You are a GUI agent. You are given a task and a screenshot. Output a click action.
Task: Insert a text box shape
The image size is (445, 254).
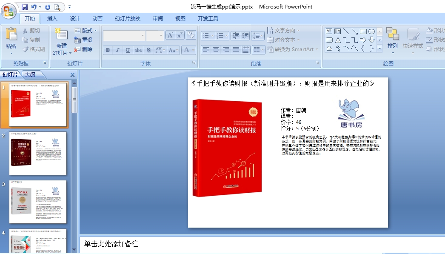329,31
